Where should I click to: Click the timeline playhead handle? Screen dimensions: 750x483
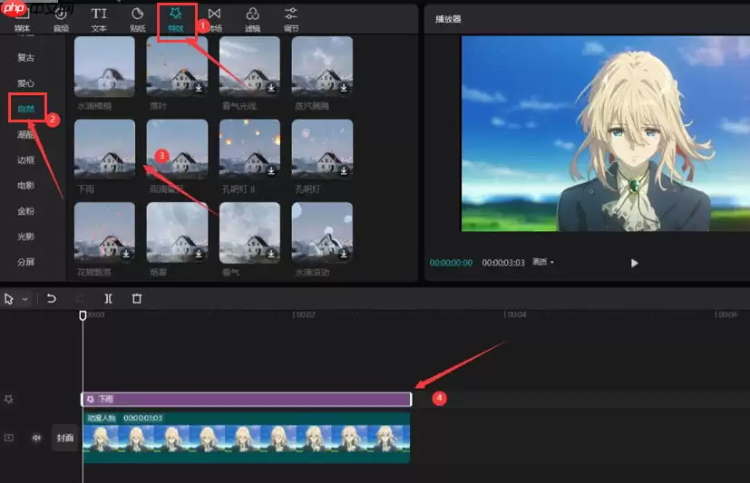click(83, 315)
